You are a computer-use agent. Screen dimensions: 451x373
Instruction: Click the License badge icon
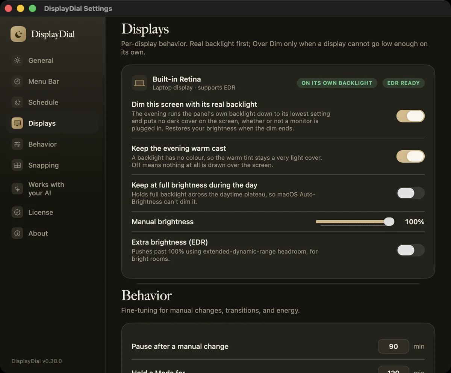(x=17, y=212)
